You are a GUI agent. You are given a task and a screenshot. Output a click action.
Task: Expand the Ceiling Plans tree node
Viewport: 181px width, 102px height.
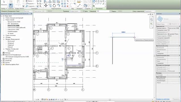[x=4, y=35]
